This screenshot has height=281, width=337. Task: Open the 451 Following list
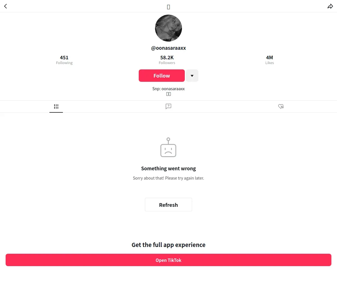(64, 60)
